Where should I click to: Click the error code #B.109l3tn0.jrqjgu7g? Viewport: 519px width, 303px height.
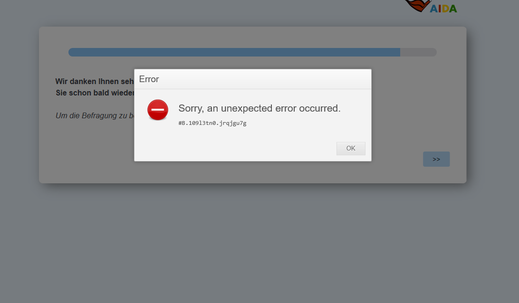click(x=212, y=123)
